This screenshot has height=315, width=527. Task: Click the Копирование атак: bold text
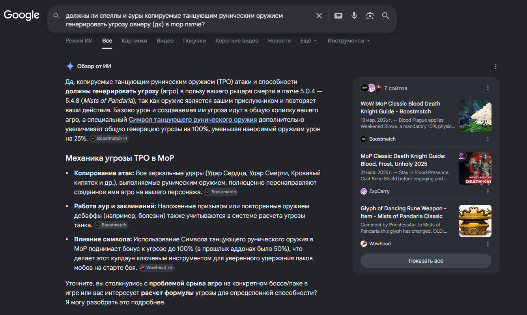104,173
